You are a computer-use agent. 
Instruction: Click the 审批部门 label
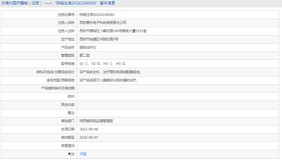pos(68,121)
